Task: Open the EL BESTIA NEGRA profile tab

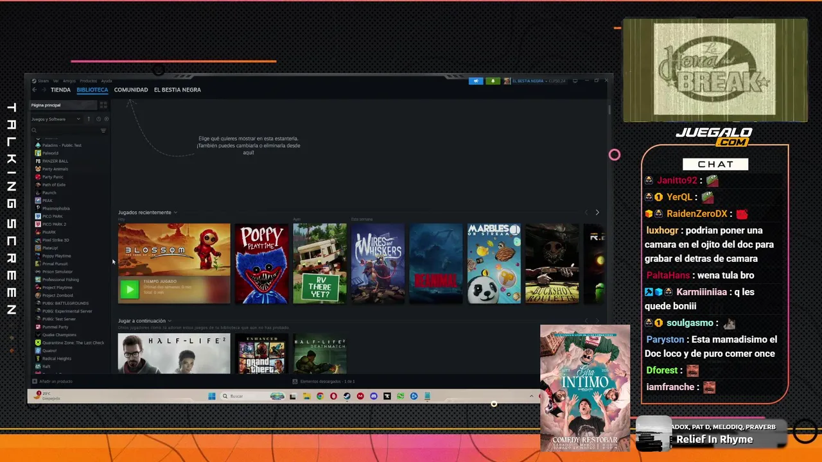Action: pyautogui.click(x=177, y=90)
